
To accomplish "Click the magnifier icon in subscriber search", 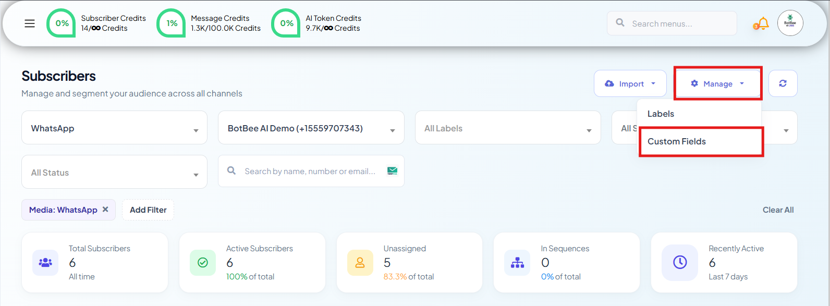I will [231, 170].
